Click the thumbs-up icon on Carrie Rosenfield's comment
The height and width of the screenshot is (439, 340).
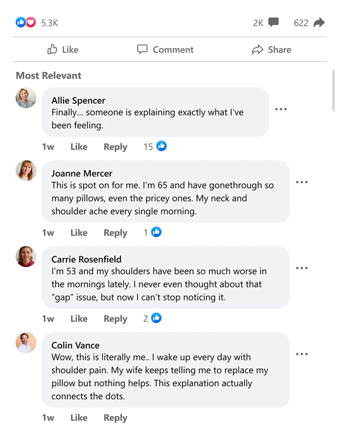(156, 318)
